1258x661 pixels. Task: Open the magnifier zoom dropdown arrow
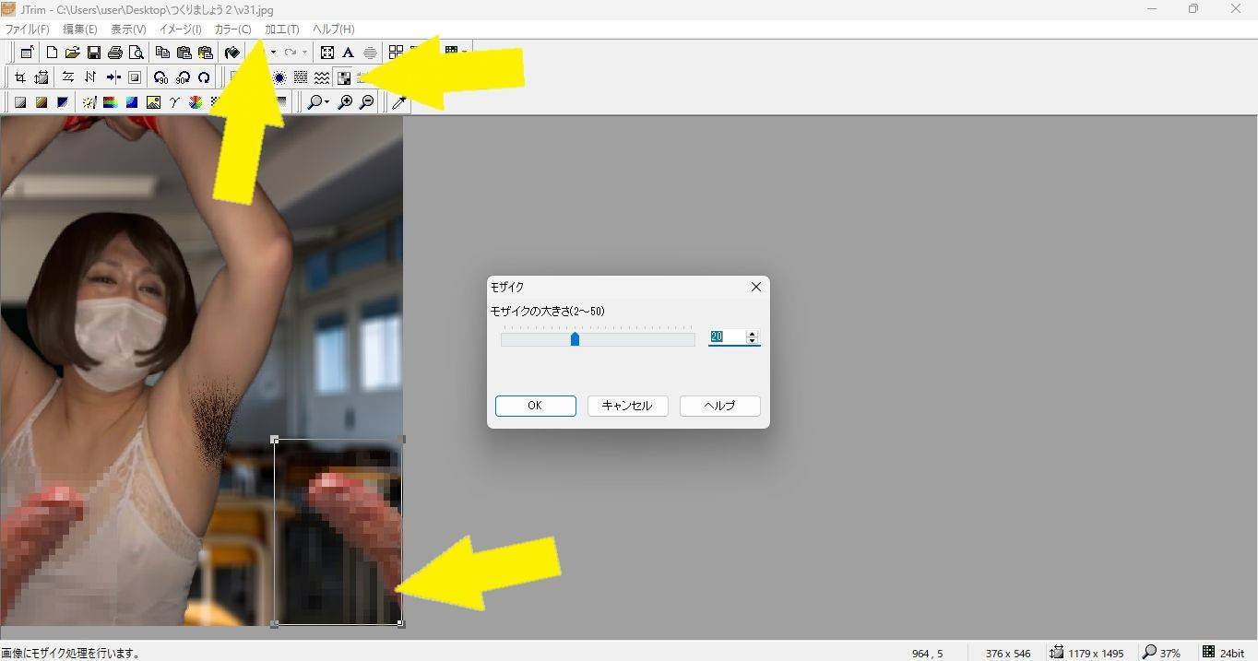point(327,102)
